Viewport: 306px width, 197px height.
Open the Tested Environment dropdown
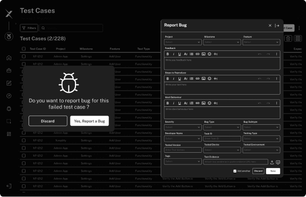click(261, 150)
